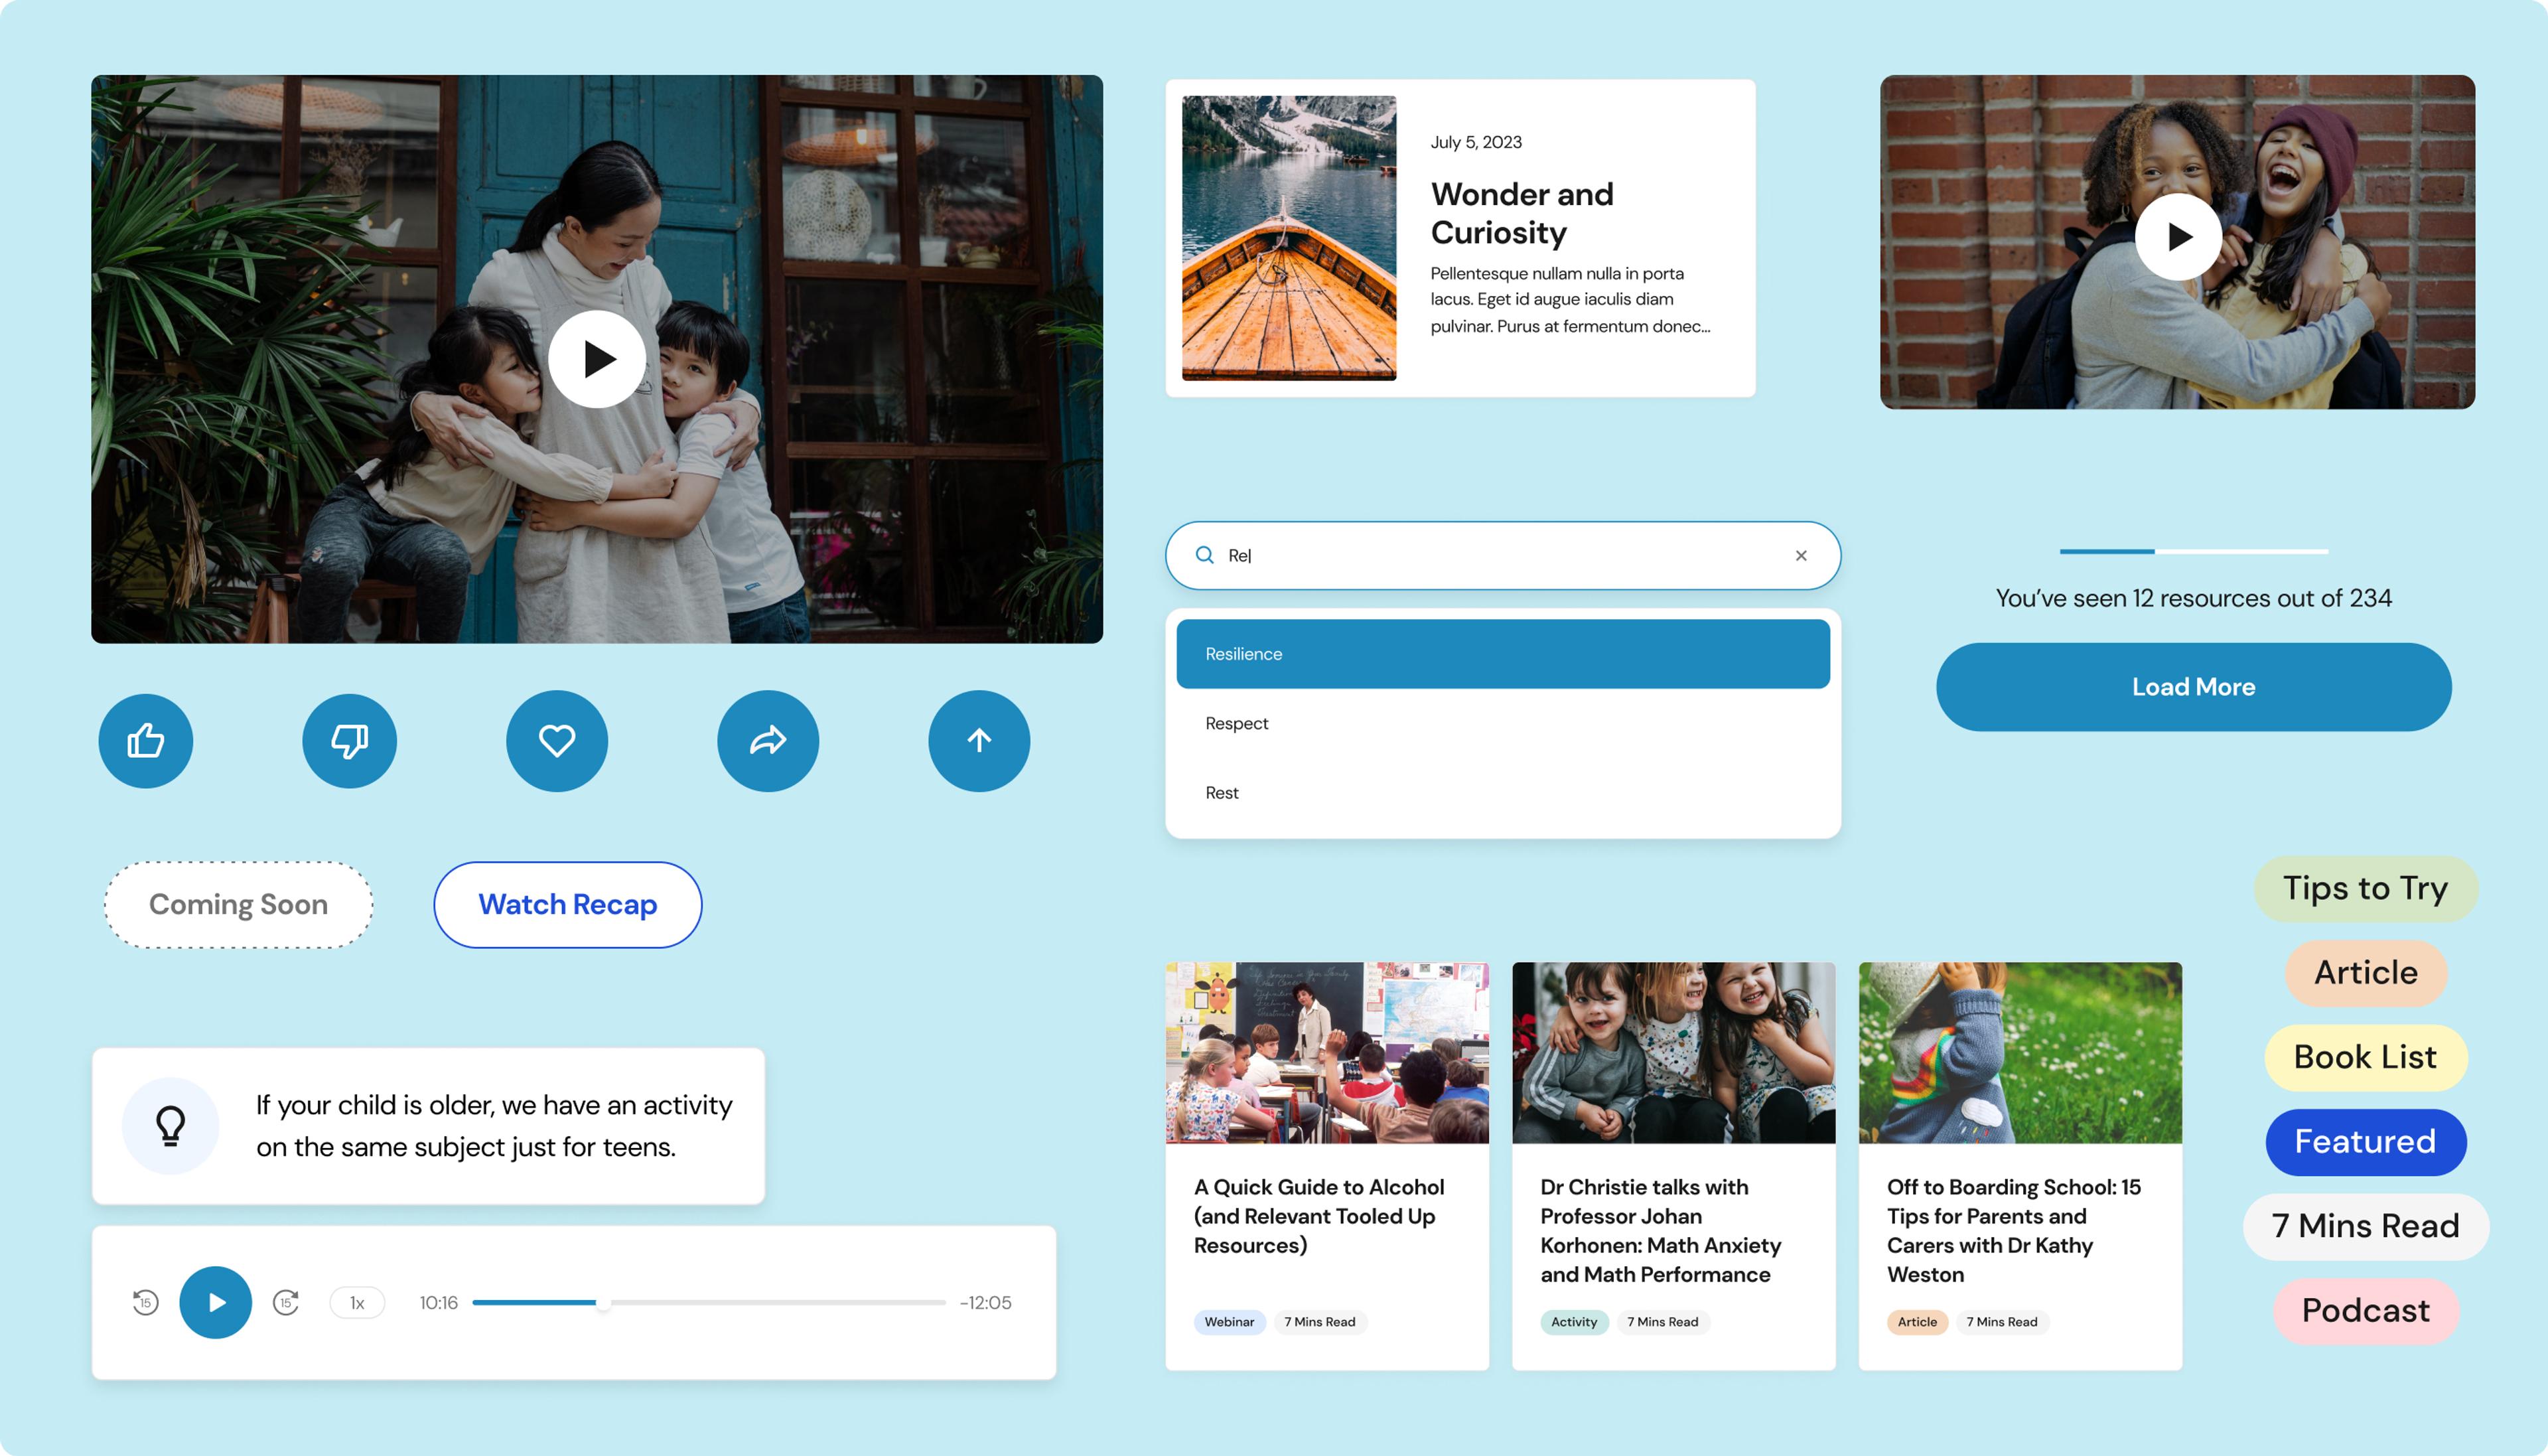Image resolution: width=2548 pixels, height=1456 pixels.
Task: Click the Watch Recap button
Action: [568, 905]
